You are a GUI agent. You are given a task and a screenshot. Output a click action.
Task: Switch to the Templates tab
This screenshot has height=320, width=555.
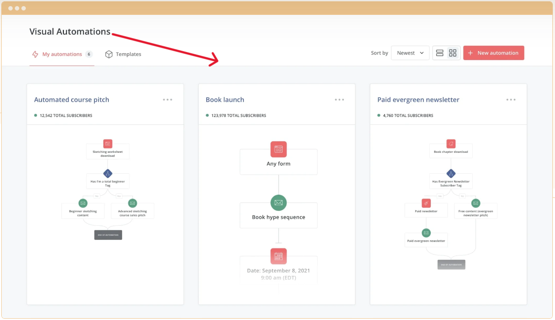click(x=123, y=54)
